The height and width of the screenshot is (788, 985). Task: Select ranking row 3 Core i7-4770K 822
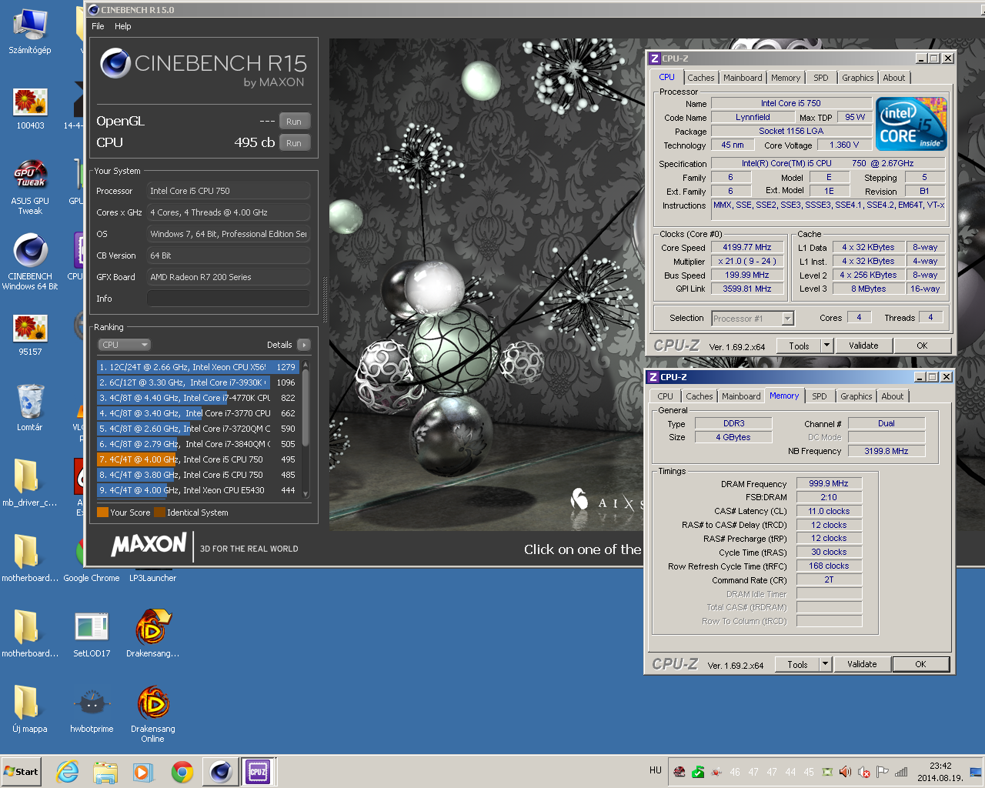click(198, 398)
